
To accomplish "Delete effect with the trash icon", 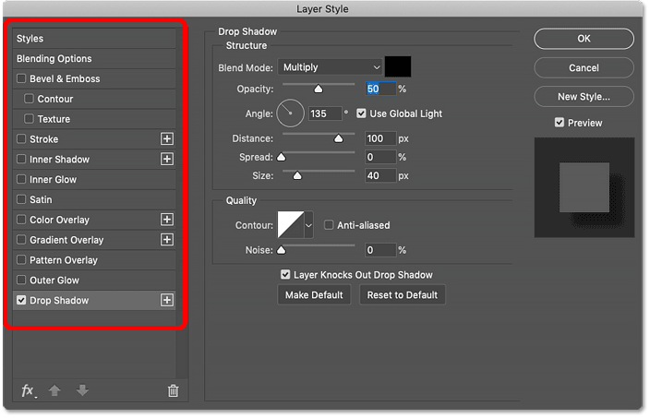I will pyautogui.click(x=174, y=390).
